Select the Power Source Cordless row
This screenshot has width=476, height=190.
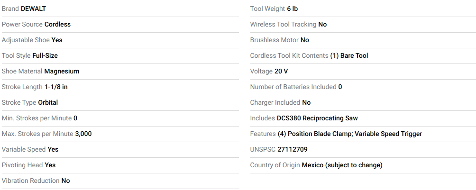(120, 25)
